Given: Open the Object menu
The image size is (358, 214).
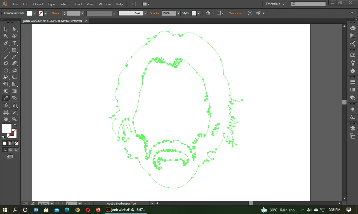Looking at the screenshot, I should [38, 4].
